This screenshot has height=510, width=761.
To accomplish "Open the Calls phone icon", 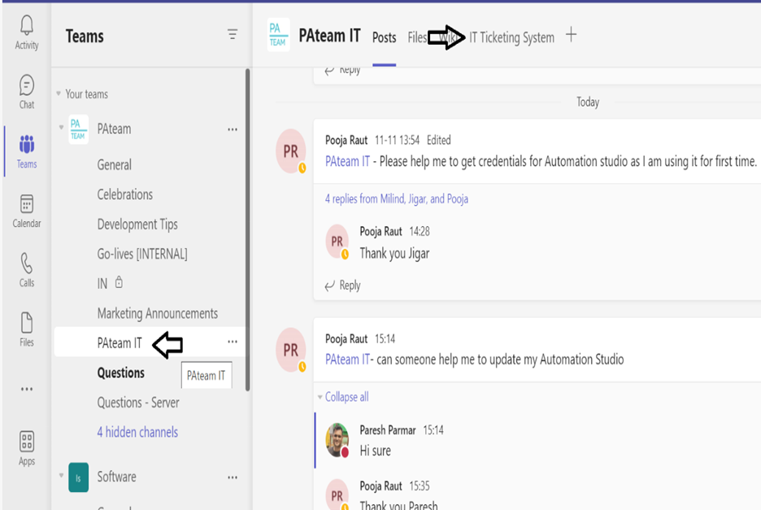I will coord(27,269).
